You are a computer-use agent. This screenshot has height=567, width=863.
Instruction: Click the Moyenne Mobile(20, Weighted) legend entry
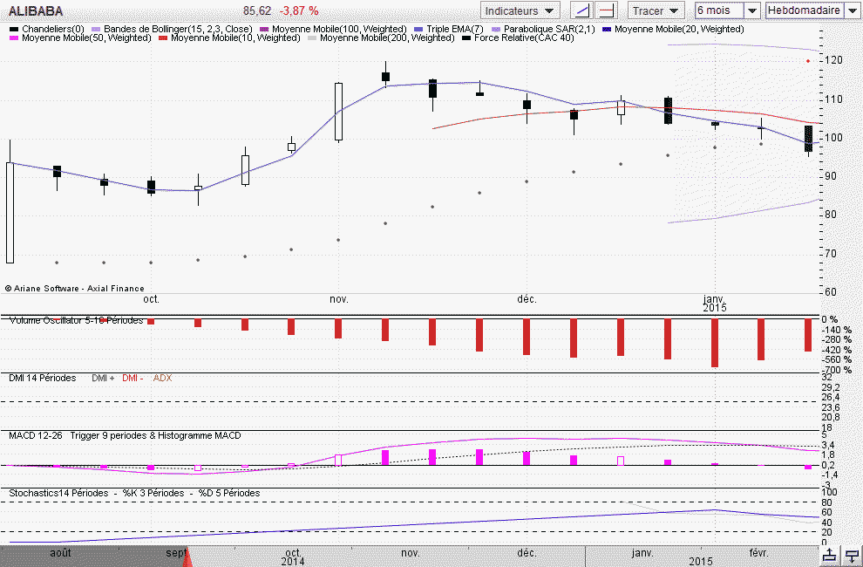673,29
